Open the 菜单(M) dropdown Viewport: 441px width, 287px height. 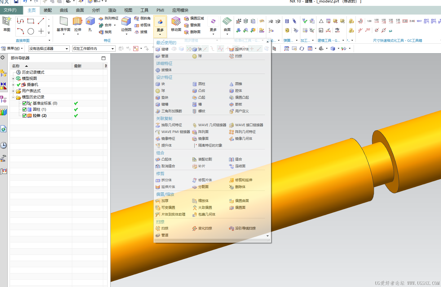(12, 49)
